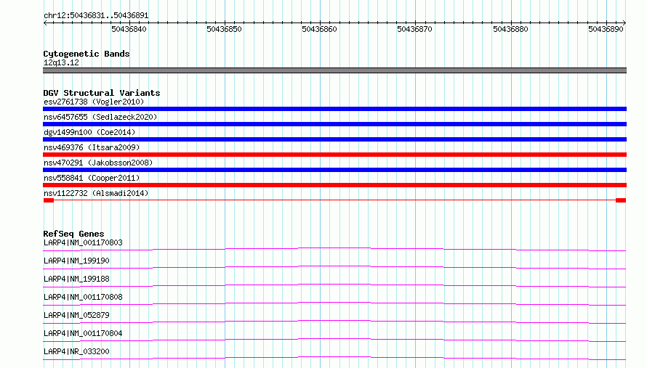Click the chr12:50436831..50436891 region label
This screenshot has width=647, height=368.
click(96, 15)
